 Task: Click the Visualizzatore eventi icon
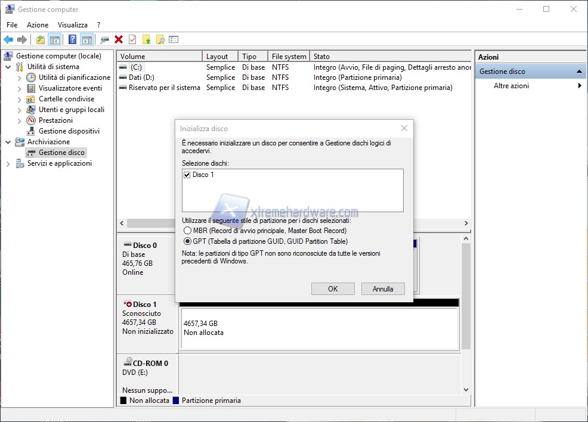(x=31, y=88)
